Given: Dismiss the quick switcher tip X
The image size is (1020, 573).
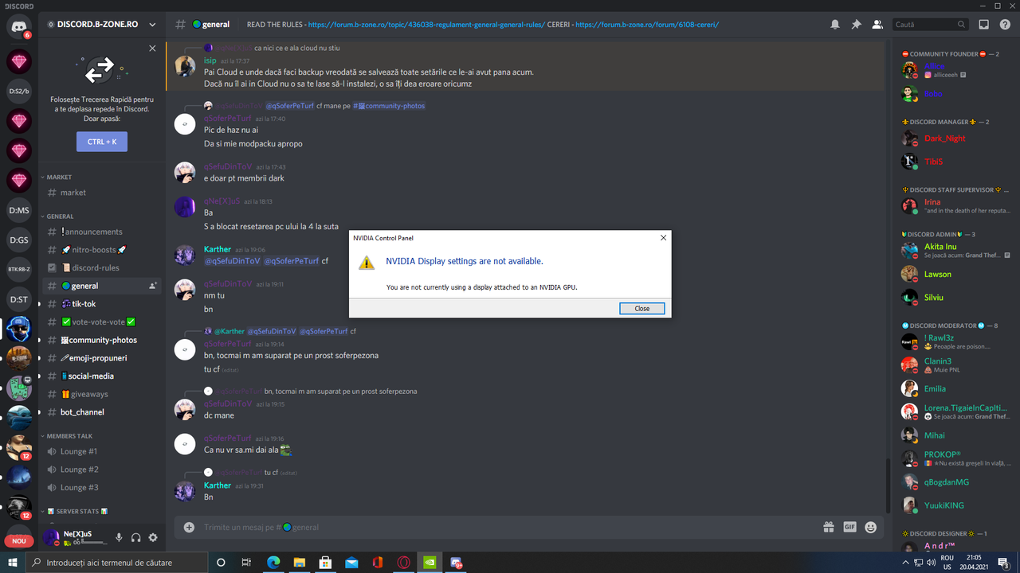Looking at the screenshot, I should pyautogui.click(x=152, y=49).
